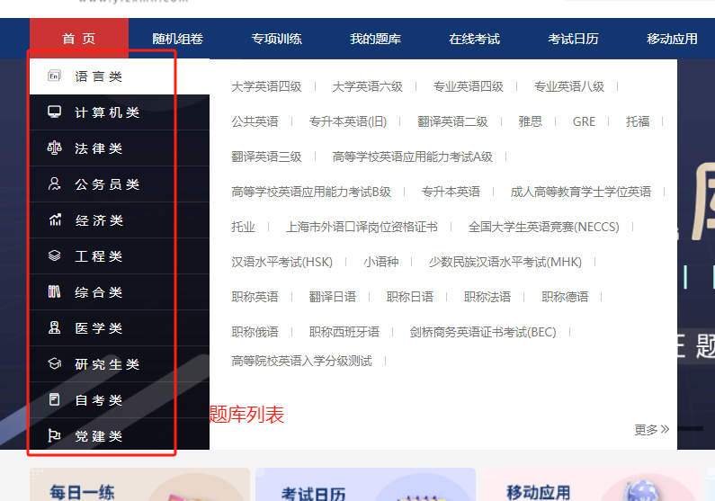Open 高等院校英语入学分级测试 link
715x501 pixels.
[x=302, y=362]
